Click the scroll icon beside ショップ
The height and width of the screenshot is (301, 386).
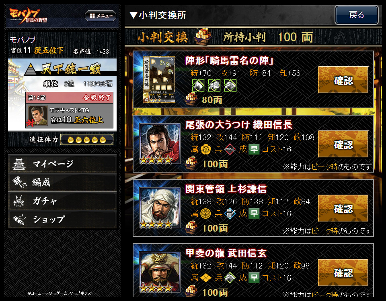pos(19,220)
